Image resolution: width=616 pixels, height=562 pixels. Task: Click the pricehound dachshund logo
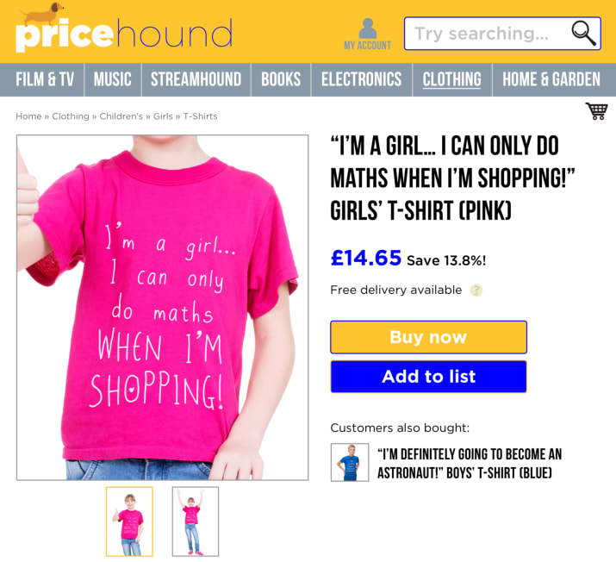[124, 28]
